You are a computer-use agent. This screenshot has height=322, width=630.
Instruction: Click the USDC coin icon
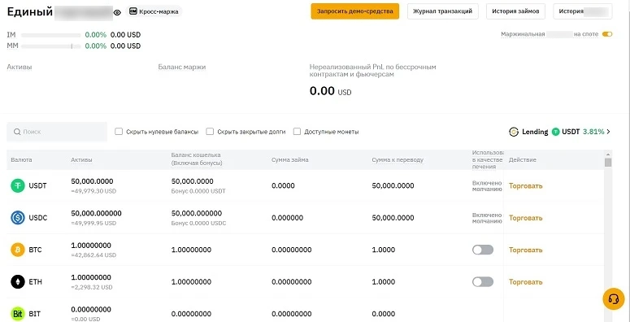(x=18, y=218)
